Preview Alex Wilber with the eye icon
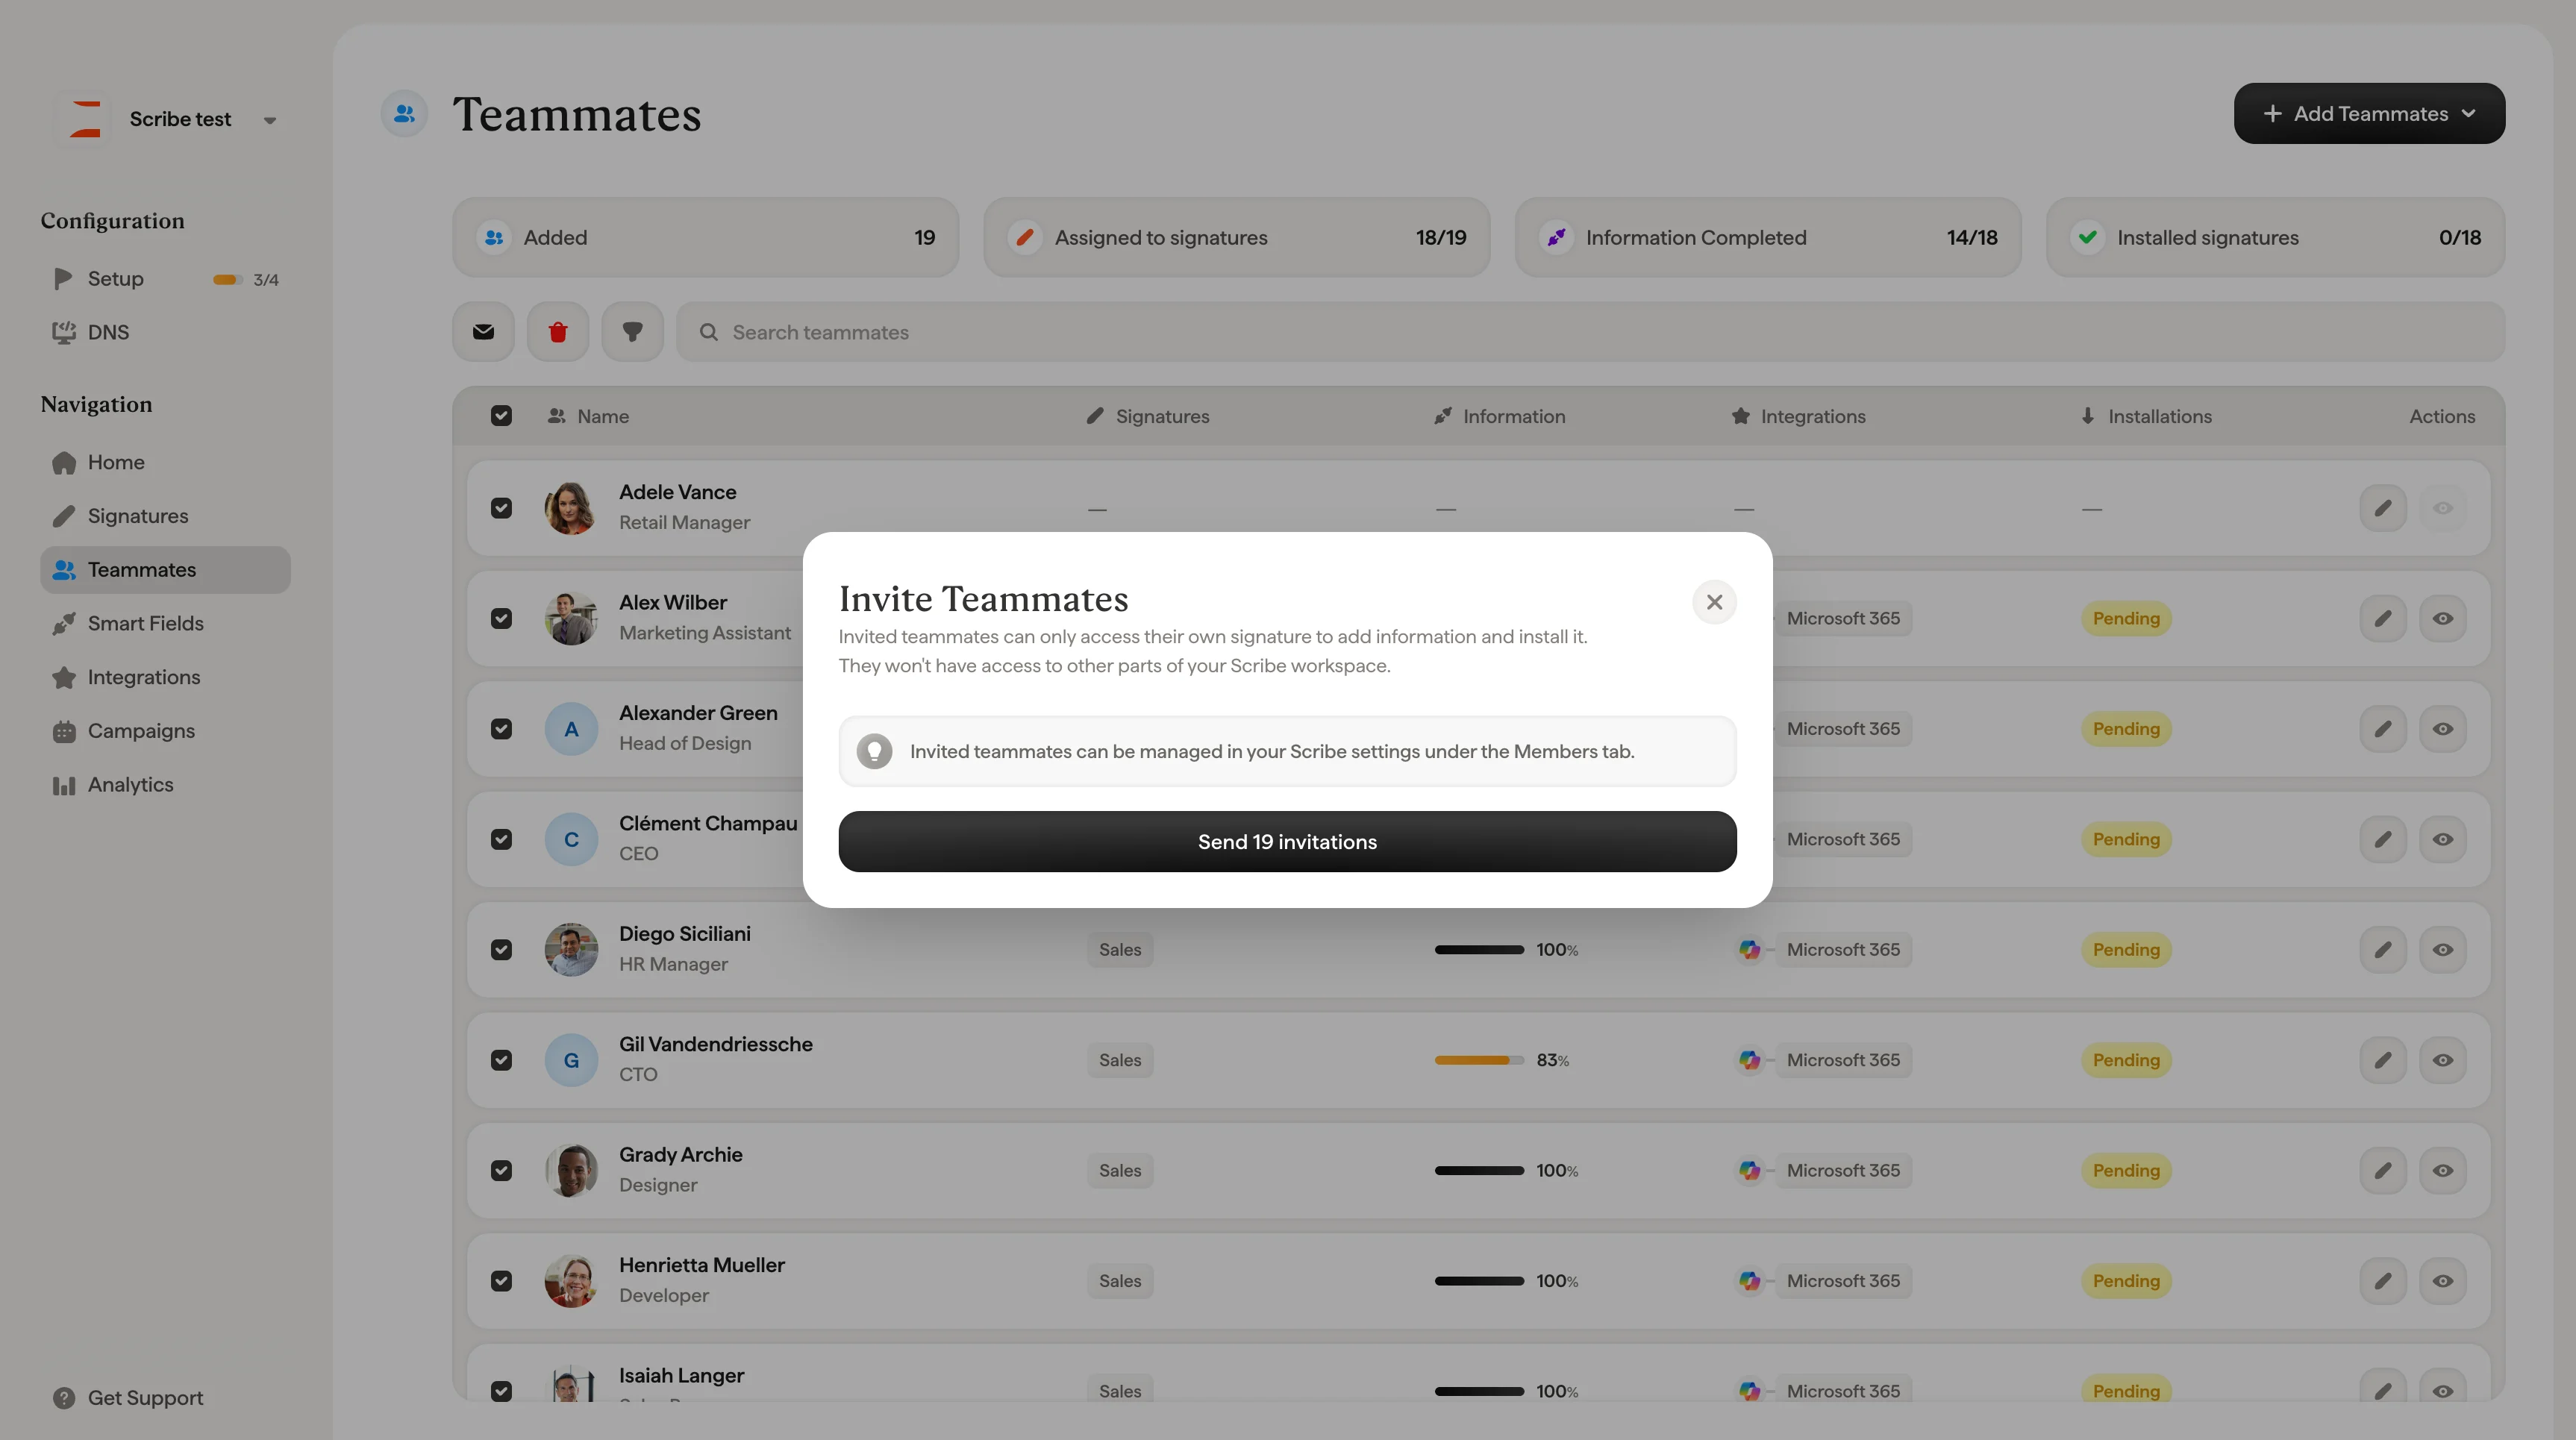Viewport: 2576px width, 1440px height. (2442, 618)
